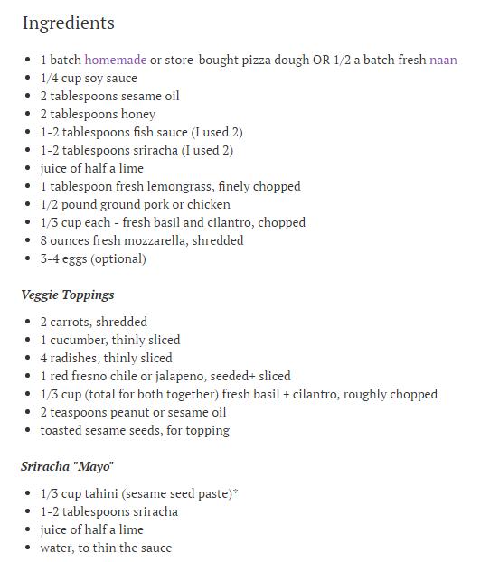499x562 pixels.
Task: Click the Veggie Toppings subheading
Action: click(x=68, y=295)
